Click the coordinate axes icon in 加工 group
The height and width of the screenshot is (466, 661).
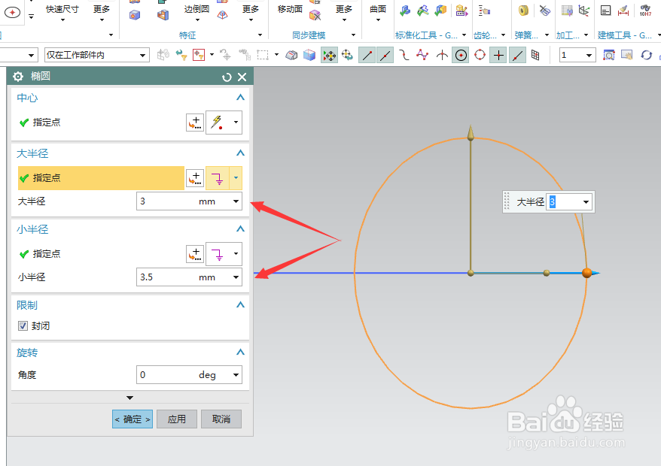[x=584, y=11]
